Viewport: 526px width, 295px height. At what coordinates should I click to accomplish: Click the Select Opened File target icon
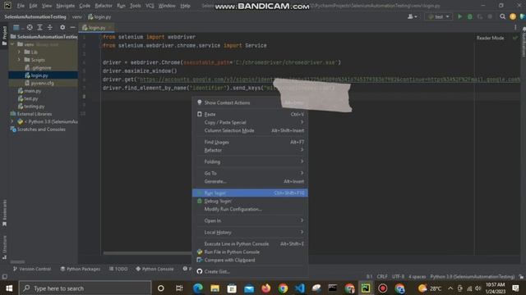pyautogui.click(x=30, y=27)
